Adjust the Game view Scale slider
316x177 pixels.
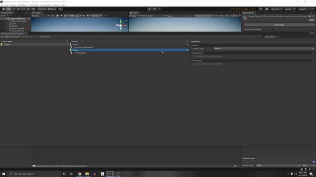180,16
